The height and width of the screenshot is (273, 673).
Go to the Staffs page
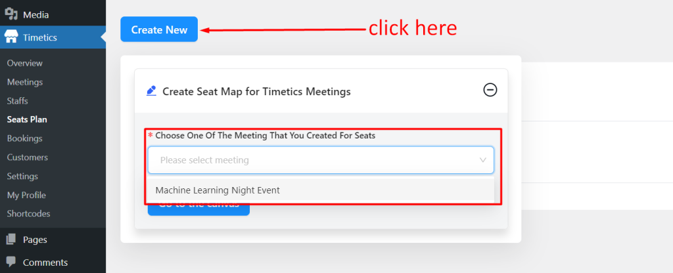coord(18,101)
